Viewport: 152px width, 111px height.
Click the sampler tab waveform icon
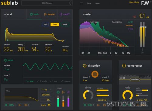coord(46,14)
